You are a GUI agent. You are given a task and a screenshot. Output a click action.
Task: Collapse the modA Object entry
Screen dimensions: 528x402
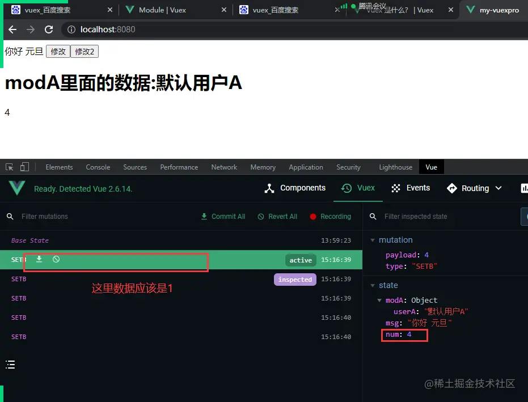click(x=381, y=300)
